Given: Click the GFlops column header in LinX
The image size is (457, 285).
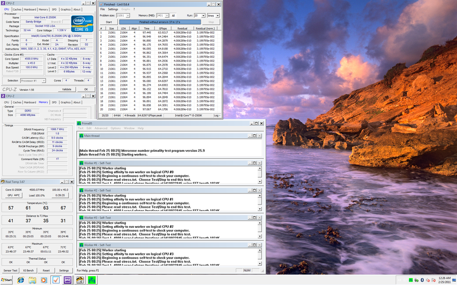Looking at the screenshot, I should point(163,28).
